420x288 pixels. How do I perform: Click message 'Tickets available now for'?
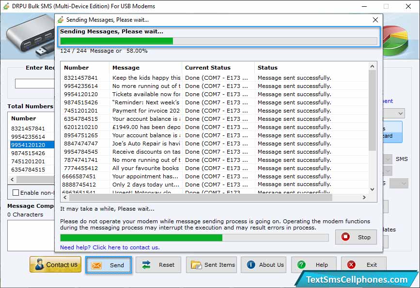146,94
